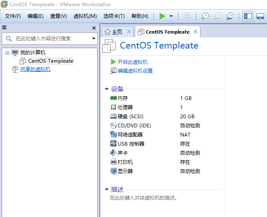Click the 处理器 processor icon

tap(114, 107)
